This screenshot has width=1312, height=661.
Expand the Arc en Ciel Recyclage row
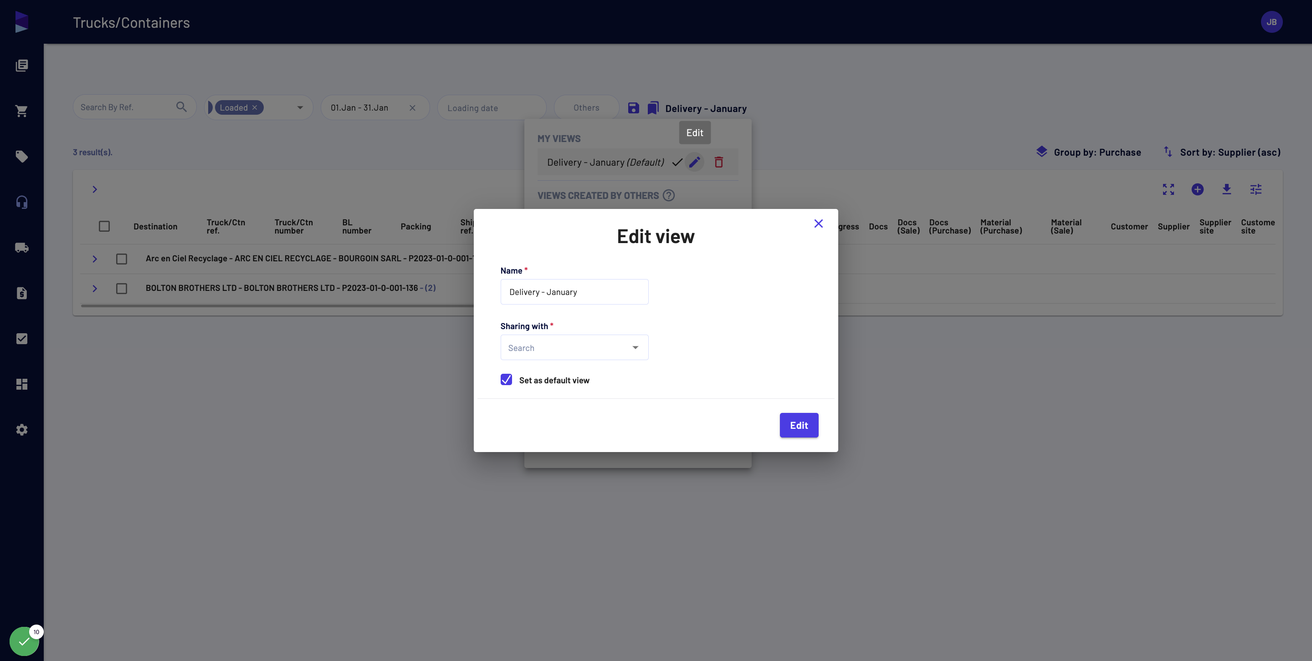(x=95, y=259)
